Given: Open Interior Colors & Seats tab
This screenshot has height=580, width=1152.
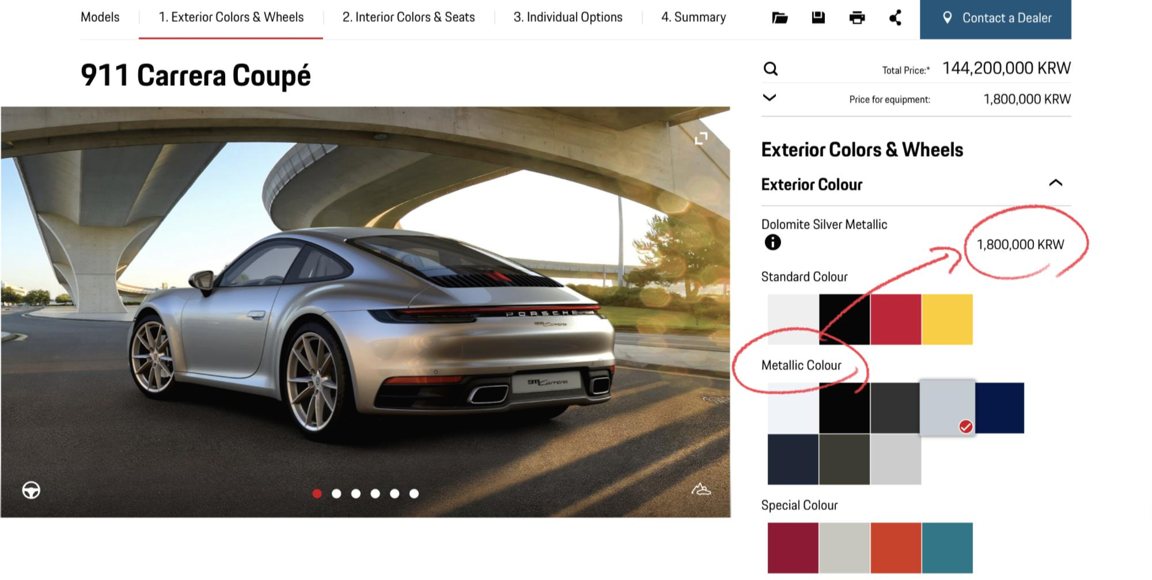Looking at the screenshot, I should [408, 17].
